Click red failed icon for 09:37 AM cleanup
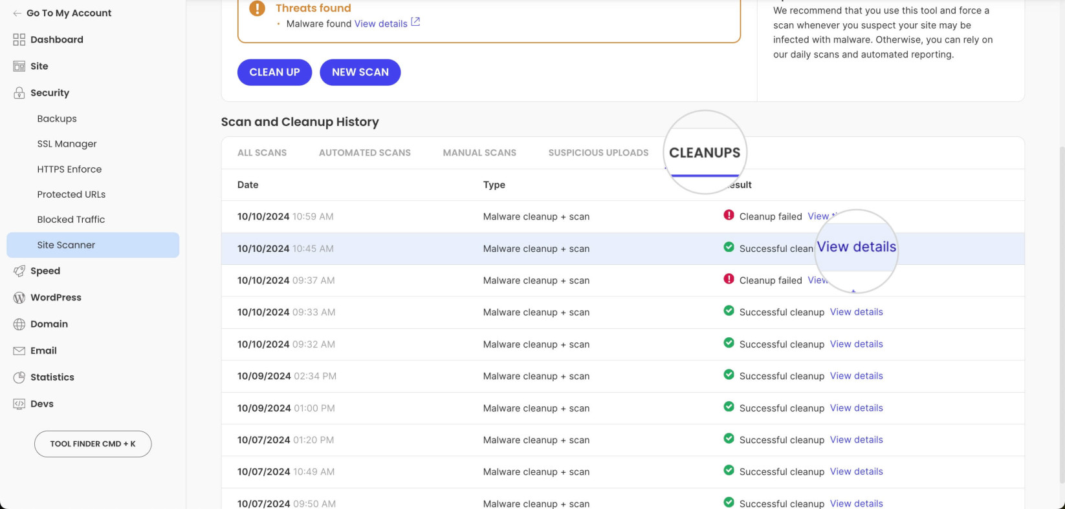 tap(729, 279)
